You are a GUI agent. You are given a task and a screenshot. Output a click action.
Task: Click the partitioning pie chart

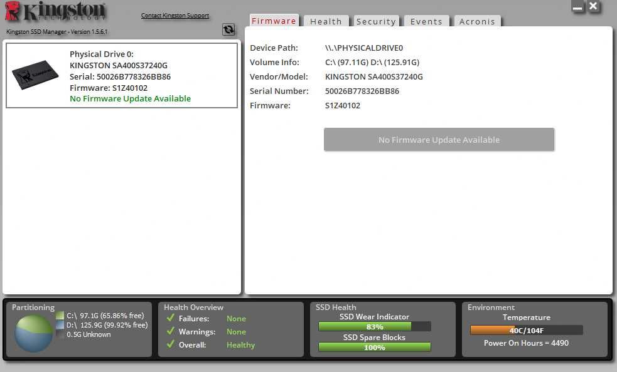coord(34,334)
